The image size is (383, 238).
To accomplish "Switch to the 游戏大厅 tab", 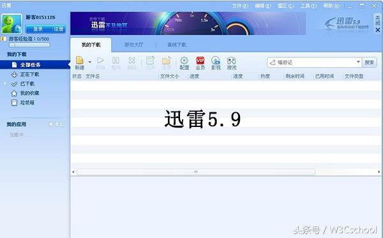I will tap(133, 45).
